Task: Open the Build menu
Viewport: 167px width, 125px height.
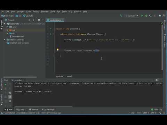Action: (53, 11)
